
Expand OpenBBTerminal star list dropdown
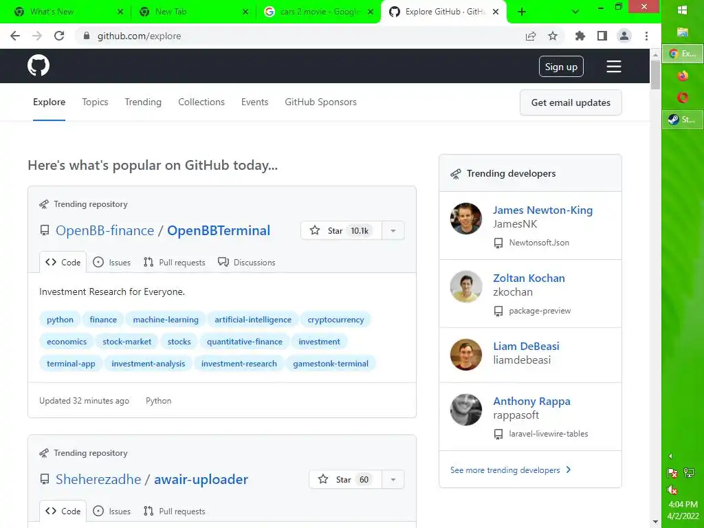click(x=393, y=230)
